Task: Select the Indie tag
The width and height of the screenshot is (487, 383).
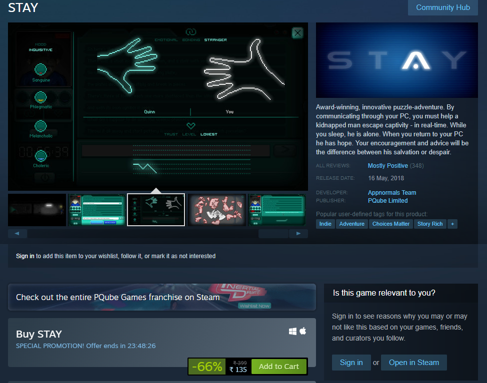Action: point(325,224)
